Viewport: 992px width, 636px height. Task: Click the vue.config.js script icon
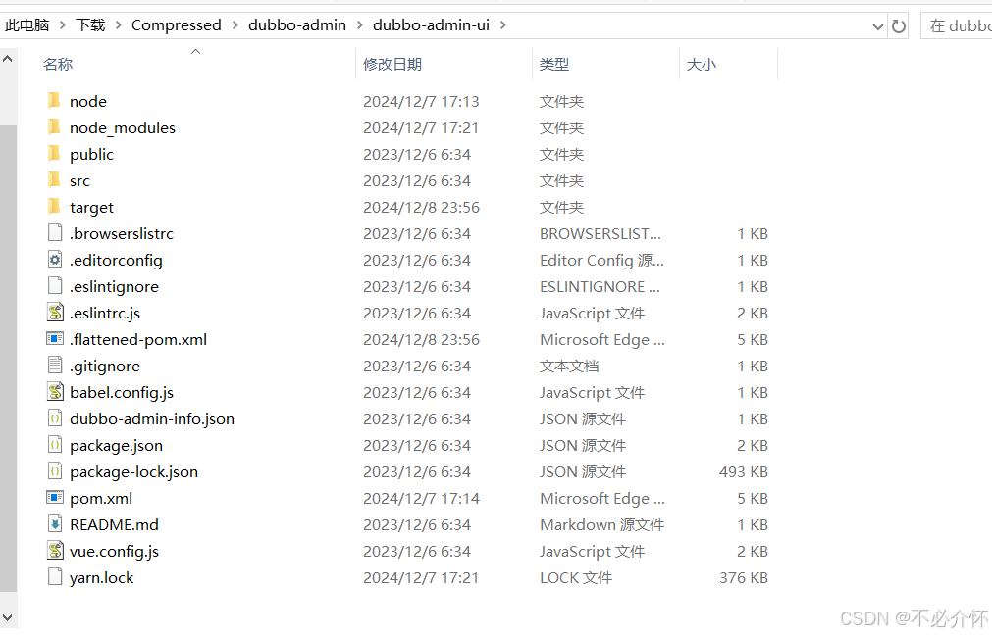pyautogui.click(x=55, y=551)
